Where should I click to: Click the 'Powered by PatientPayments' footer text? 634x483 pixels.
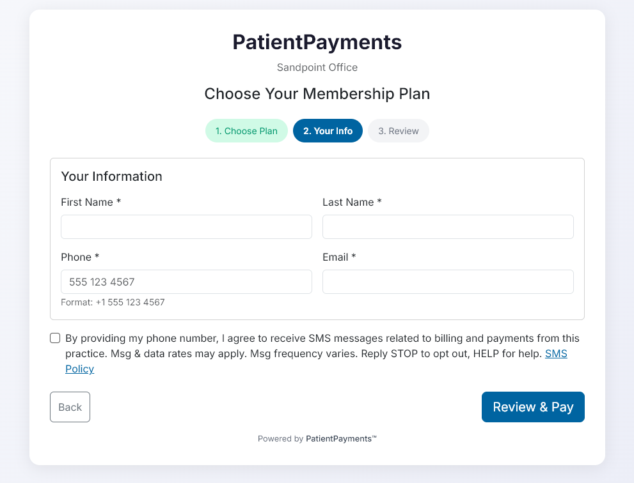pos(317,439)
